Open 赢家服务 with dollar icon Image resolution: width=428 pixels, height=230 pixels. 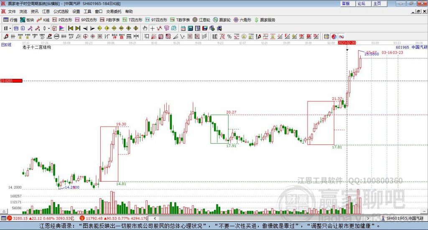265,20
